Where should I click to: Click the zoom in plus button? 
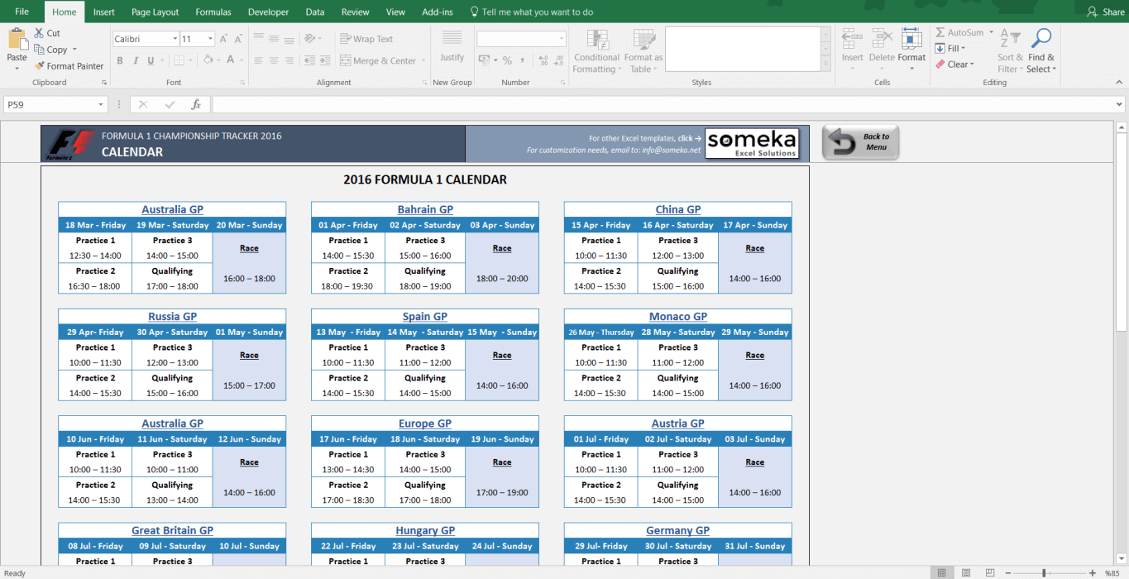(1093, 572)
